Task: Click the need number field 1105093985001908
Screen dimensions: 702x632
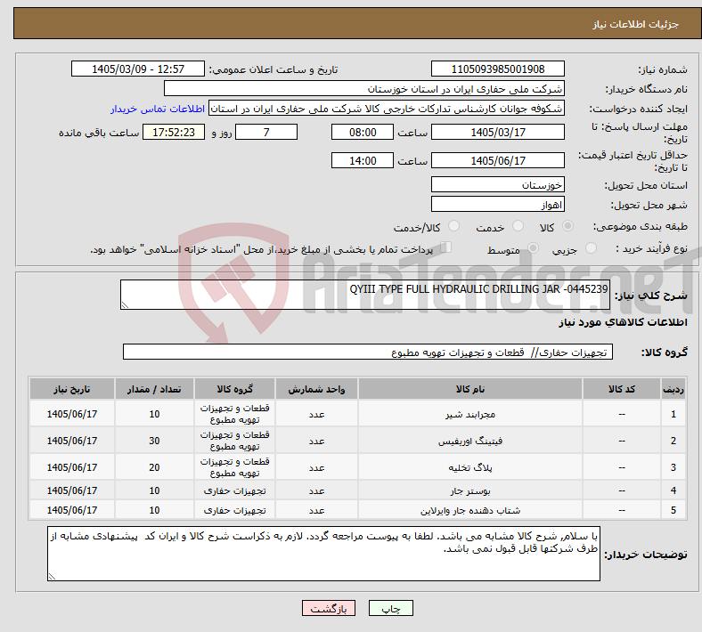Action: (497, 69)
